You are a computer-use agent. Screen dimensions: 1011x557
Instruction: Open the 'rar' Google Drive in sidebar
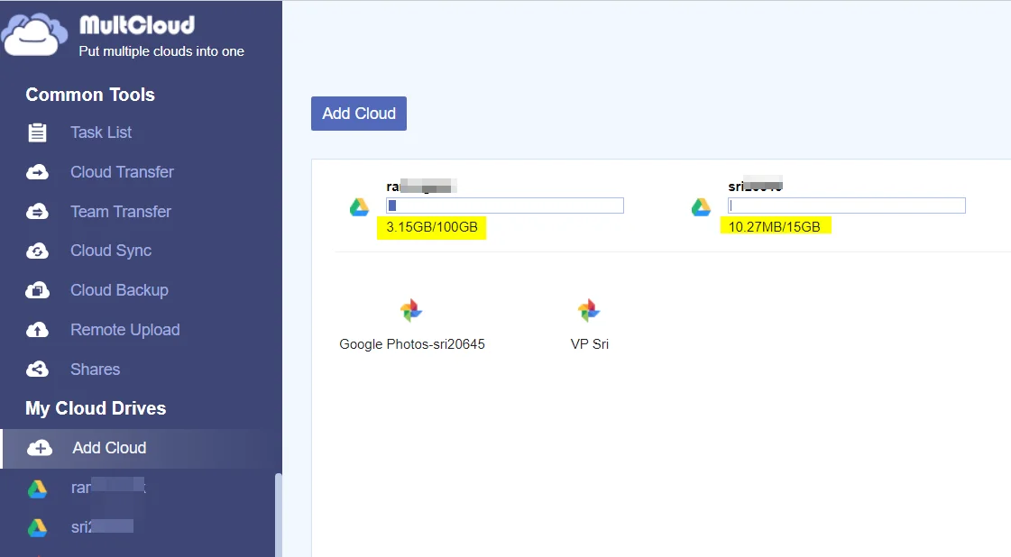tap(107, 488)
